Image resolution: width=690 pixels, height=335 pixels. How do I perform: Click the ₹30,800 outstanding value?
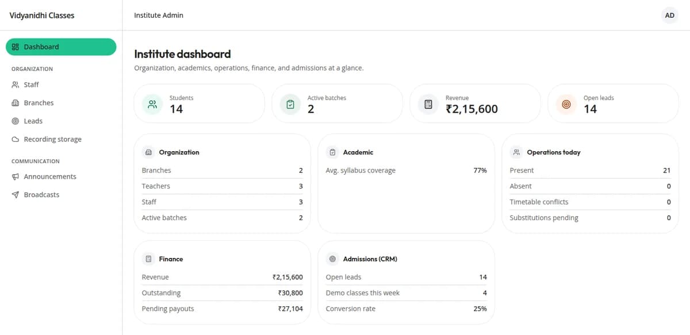coord(290,293)
